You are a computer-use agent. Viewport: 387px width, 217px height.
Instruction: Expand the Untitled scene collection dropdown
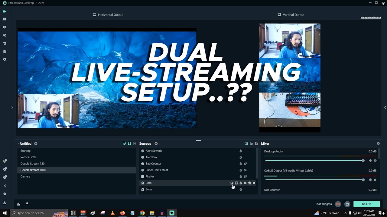click(18, 144)
